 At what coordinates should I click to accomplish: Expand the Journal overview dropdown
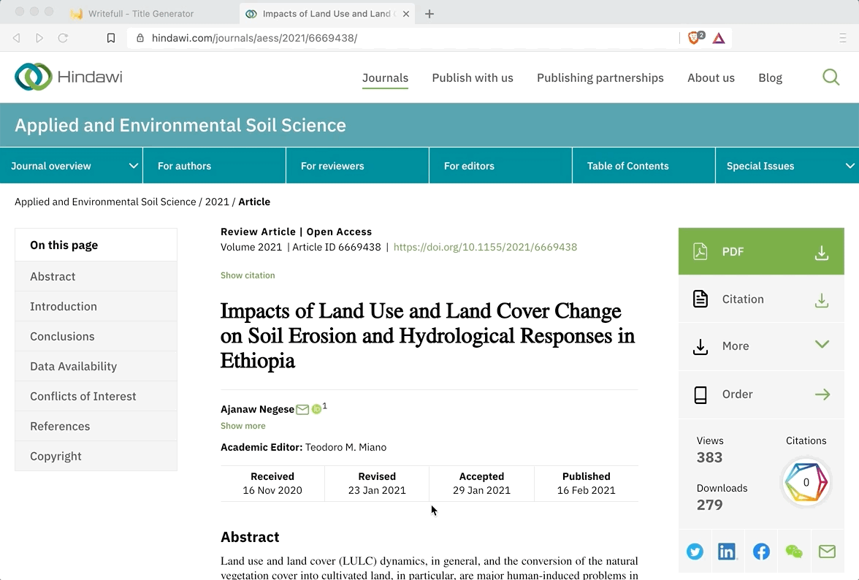[133, 166]
